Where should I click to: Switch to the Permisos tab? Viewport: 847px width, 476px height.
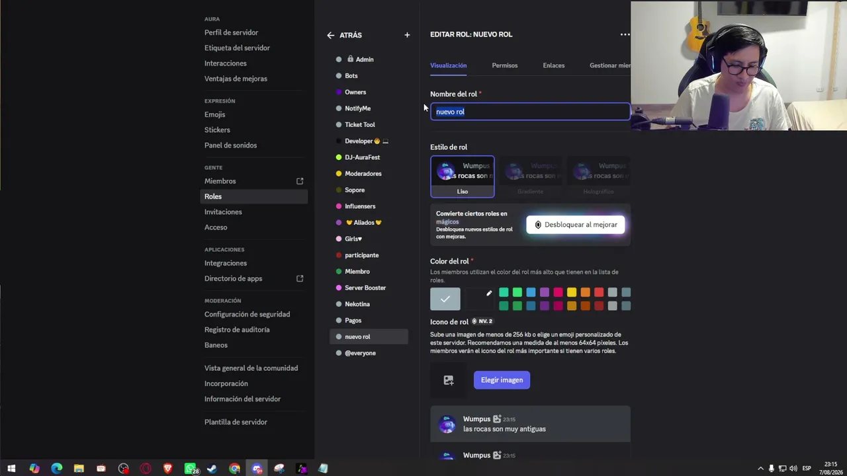point(505,65)
